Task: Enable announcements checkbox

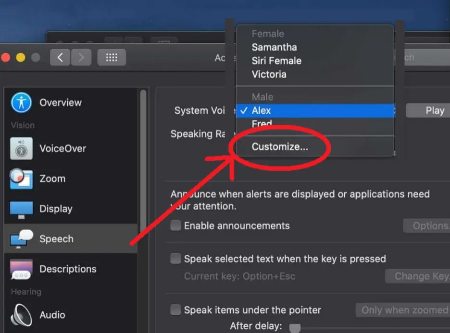Action: pyautogui.click(x=175, y=226)
